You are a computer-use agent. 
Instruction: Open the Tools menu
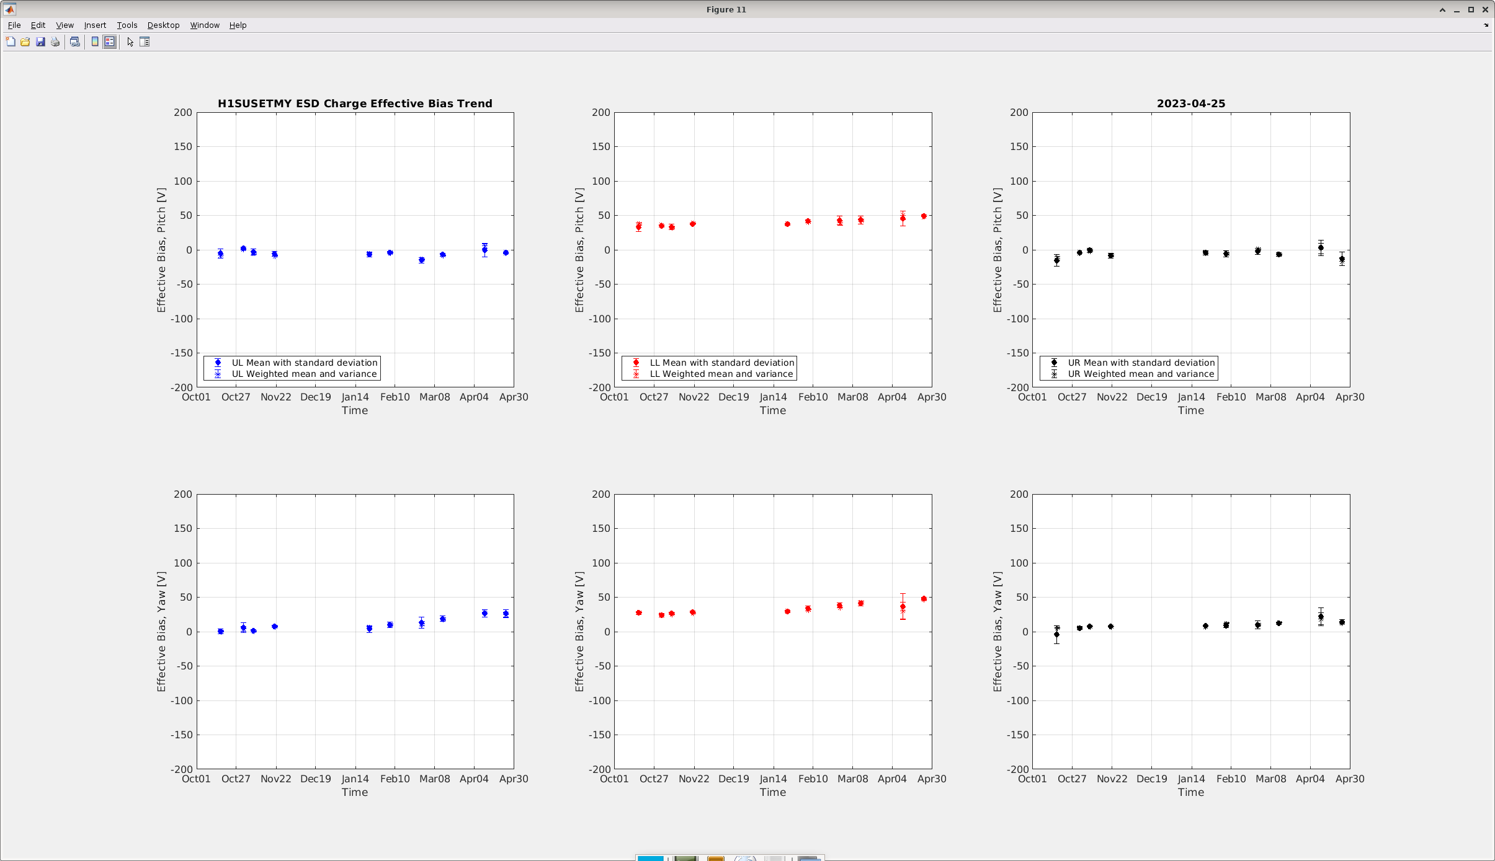coord(127,25)
